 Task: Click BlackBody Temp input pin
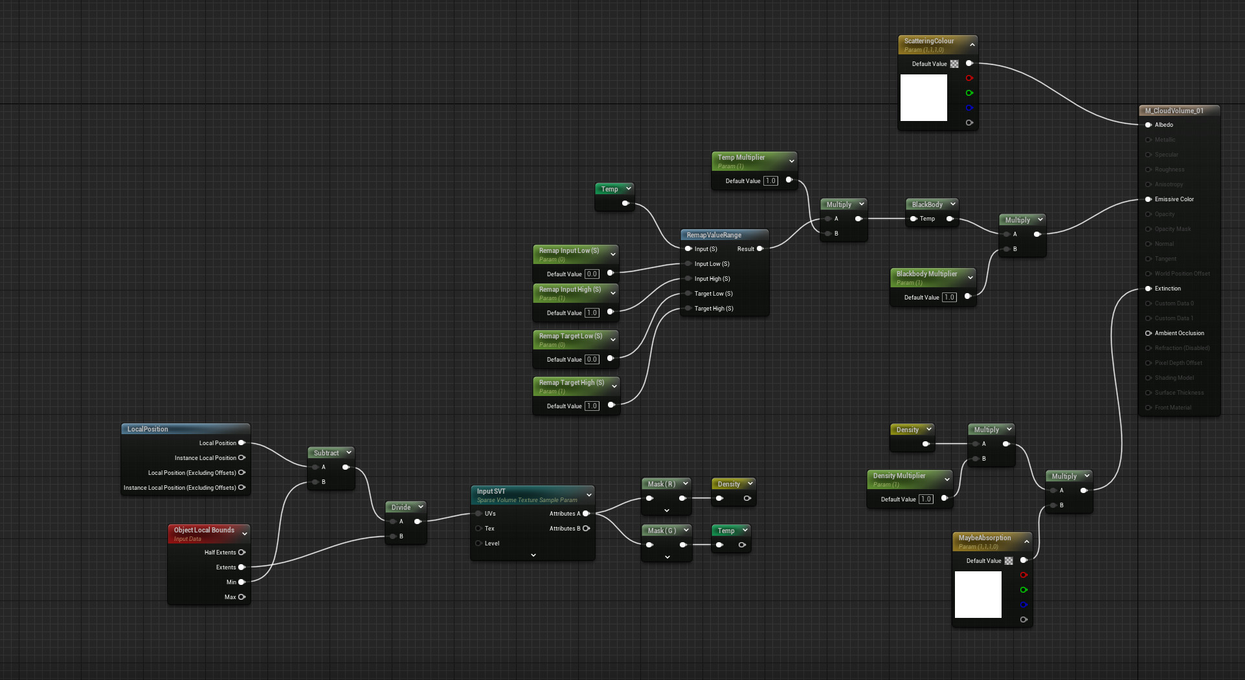pyautogui.click(x=914, y=219)
